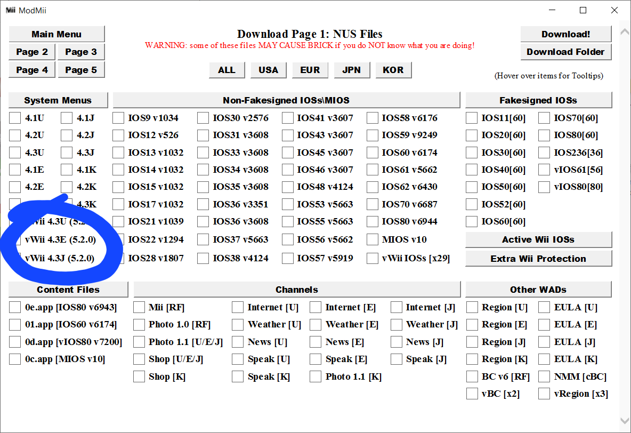Check NMM [cBC] WAD
The image size is (631, 433).
(x=544, y=376)
